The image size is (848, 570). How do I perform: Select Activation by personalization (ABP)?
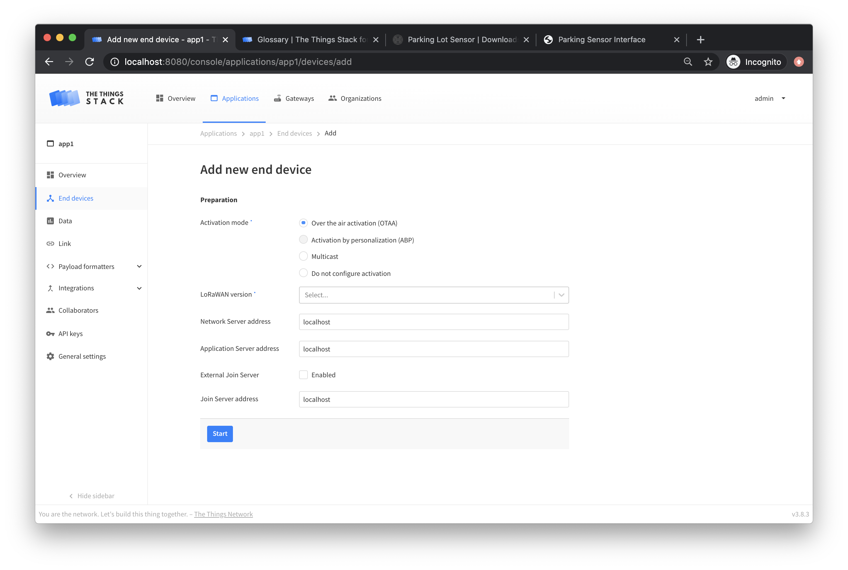coord(303,240)
